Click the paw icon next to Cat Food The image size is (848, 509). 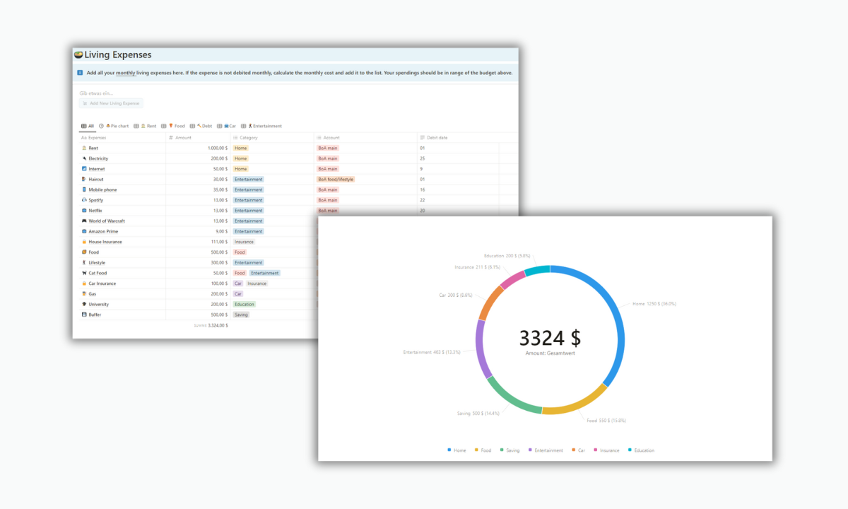pyautogui.click(x=83, y=273)
